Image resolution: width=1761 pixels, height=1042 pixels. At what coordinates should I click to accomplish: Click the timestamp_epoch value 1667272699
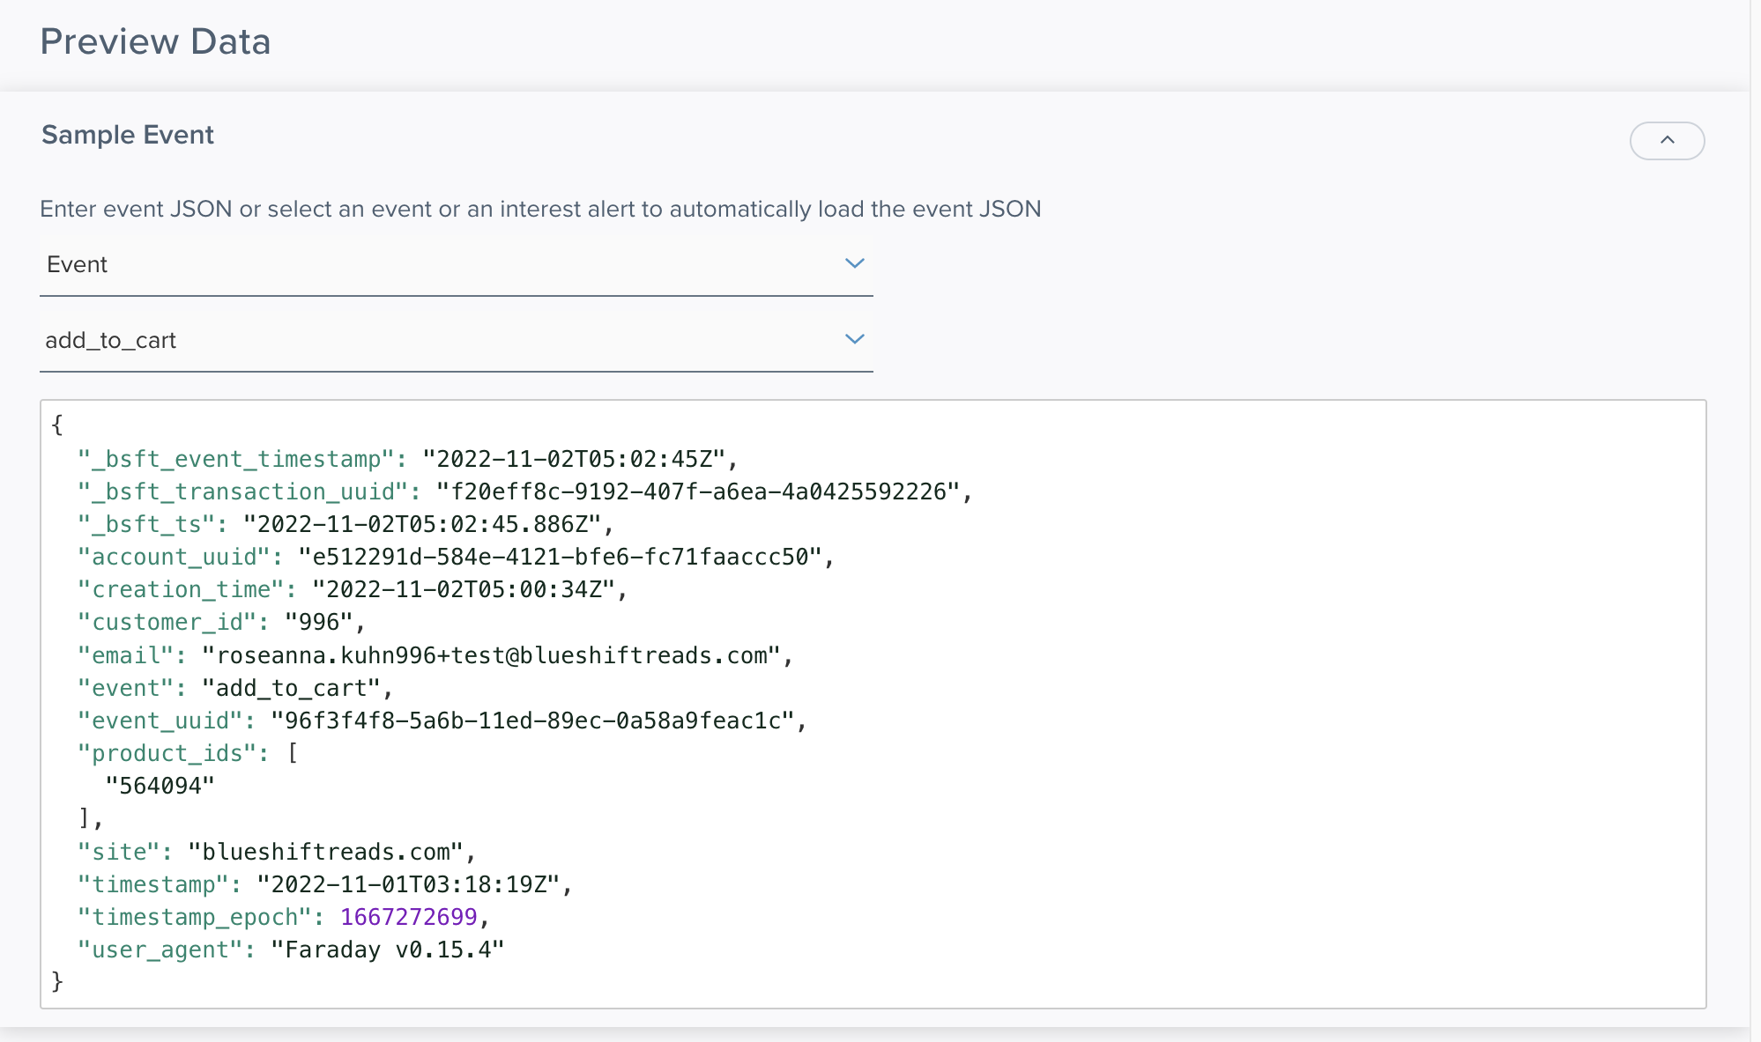[x=409, y=917]
